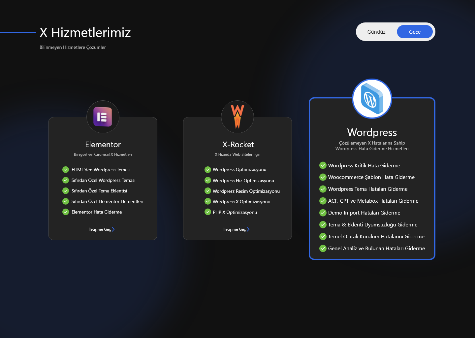Image resolution: width=475 pixels, height=338 pixels.
Task: Open İletişime Geç link in Elementor card
Action: 100,229
